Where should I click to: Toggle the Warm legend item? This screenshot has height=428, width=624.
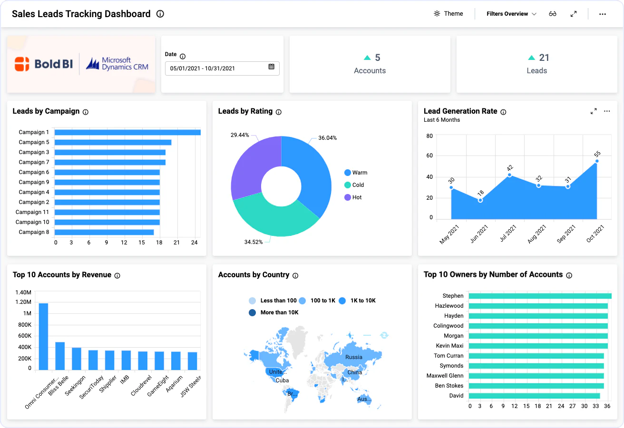pos(356,173)
